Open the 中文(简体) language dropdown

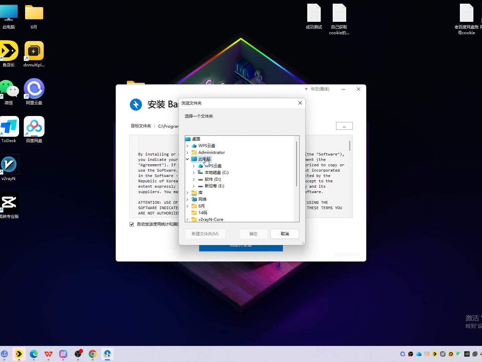(317, 89)
